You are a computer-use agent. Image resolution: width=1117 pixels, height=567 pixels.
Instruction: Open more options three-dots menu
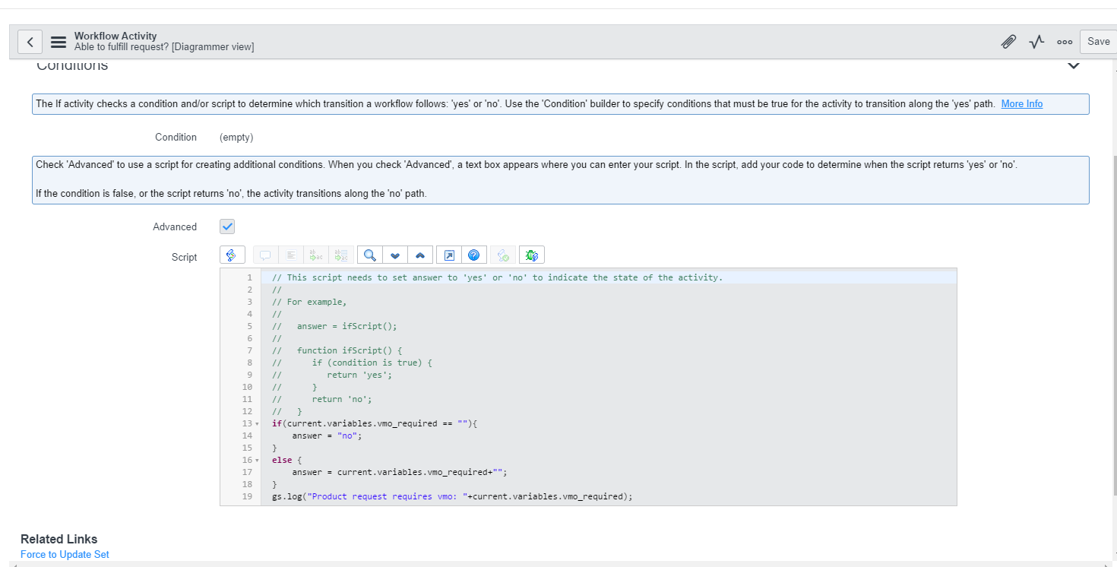pyautogui.click(x=1065, y=42)
